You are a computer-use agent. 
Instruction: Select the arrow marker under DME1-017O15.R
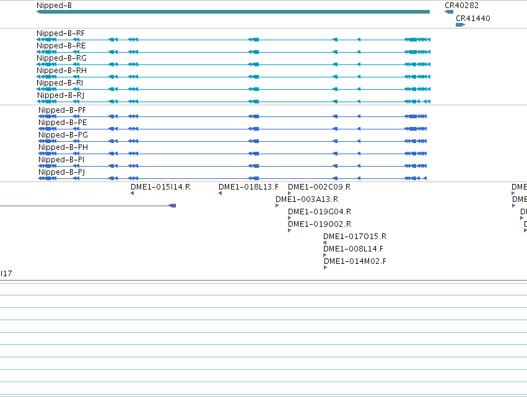[x=324, y=243]
